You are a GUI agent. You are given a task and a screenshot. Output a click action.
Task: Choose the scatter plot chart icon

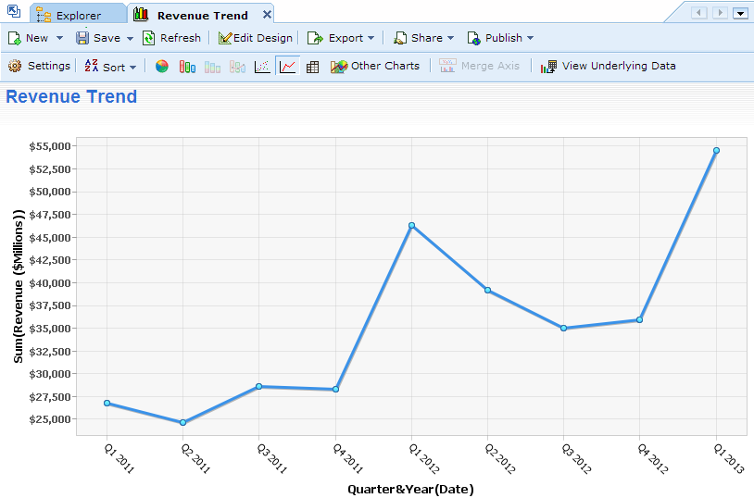point(263,67)
